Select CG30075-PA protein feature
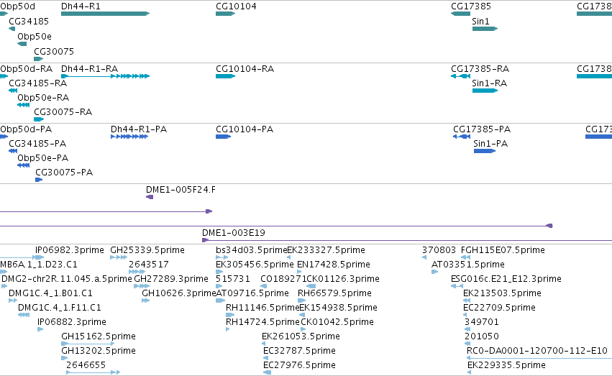This screenshot has width=612, height=376. coord(39,180)
